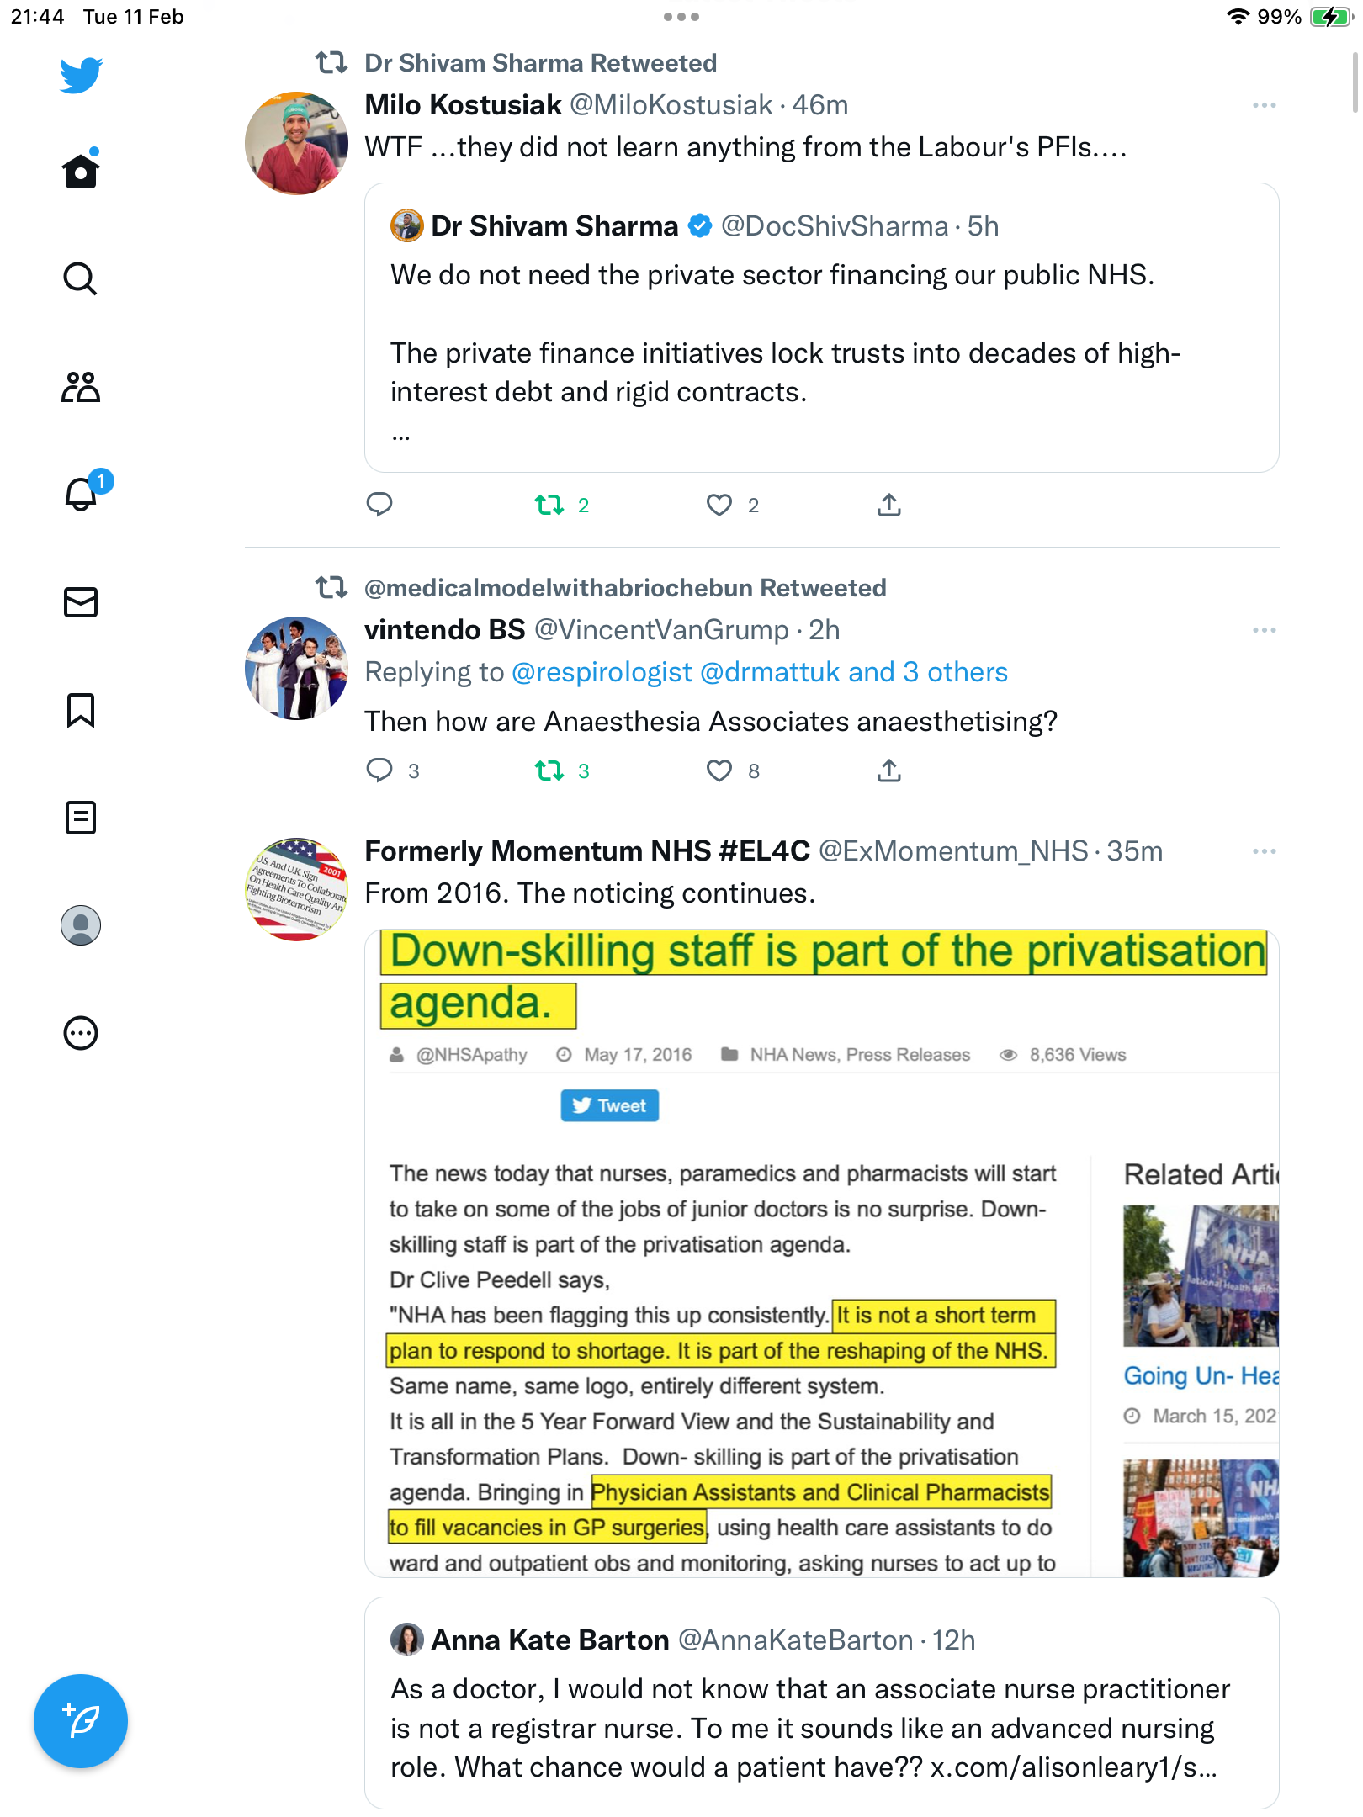Open Bookmarks icon in sidebar
The image size is (1363, 1817).
point(81,710)
